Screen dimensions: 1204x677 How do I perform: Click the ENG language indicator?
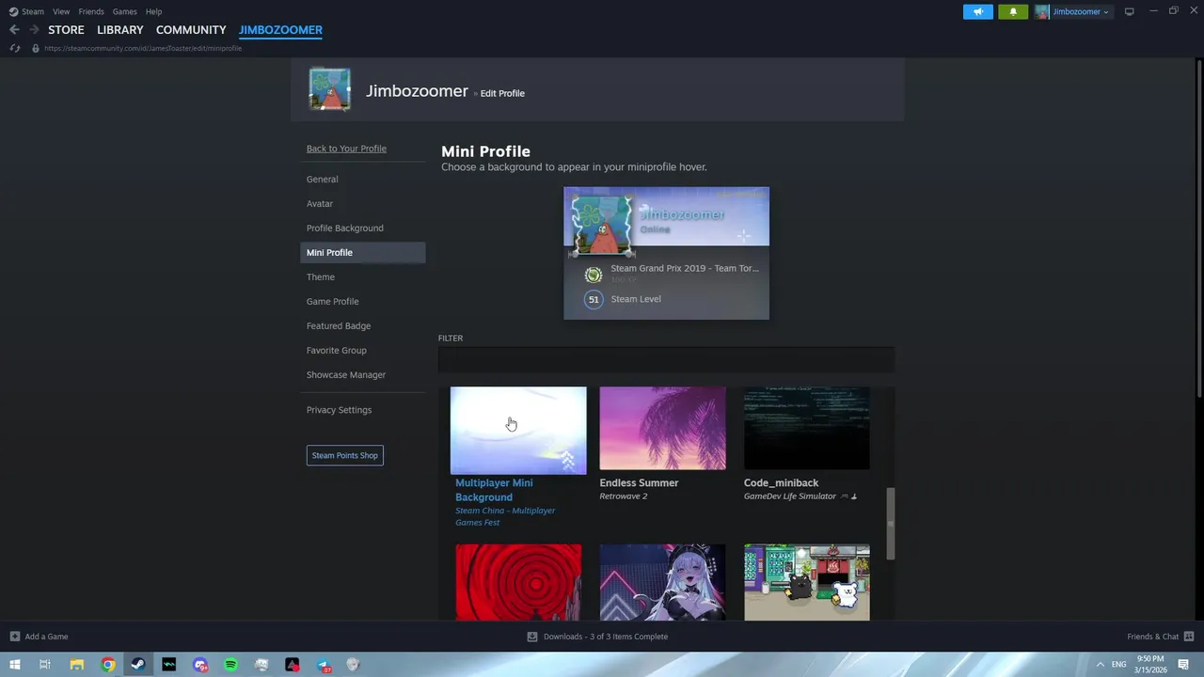1119,664
